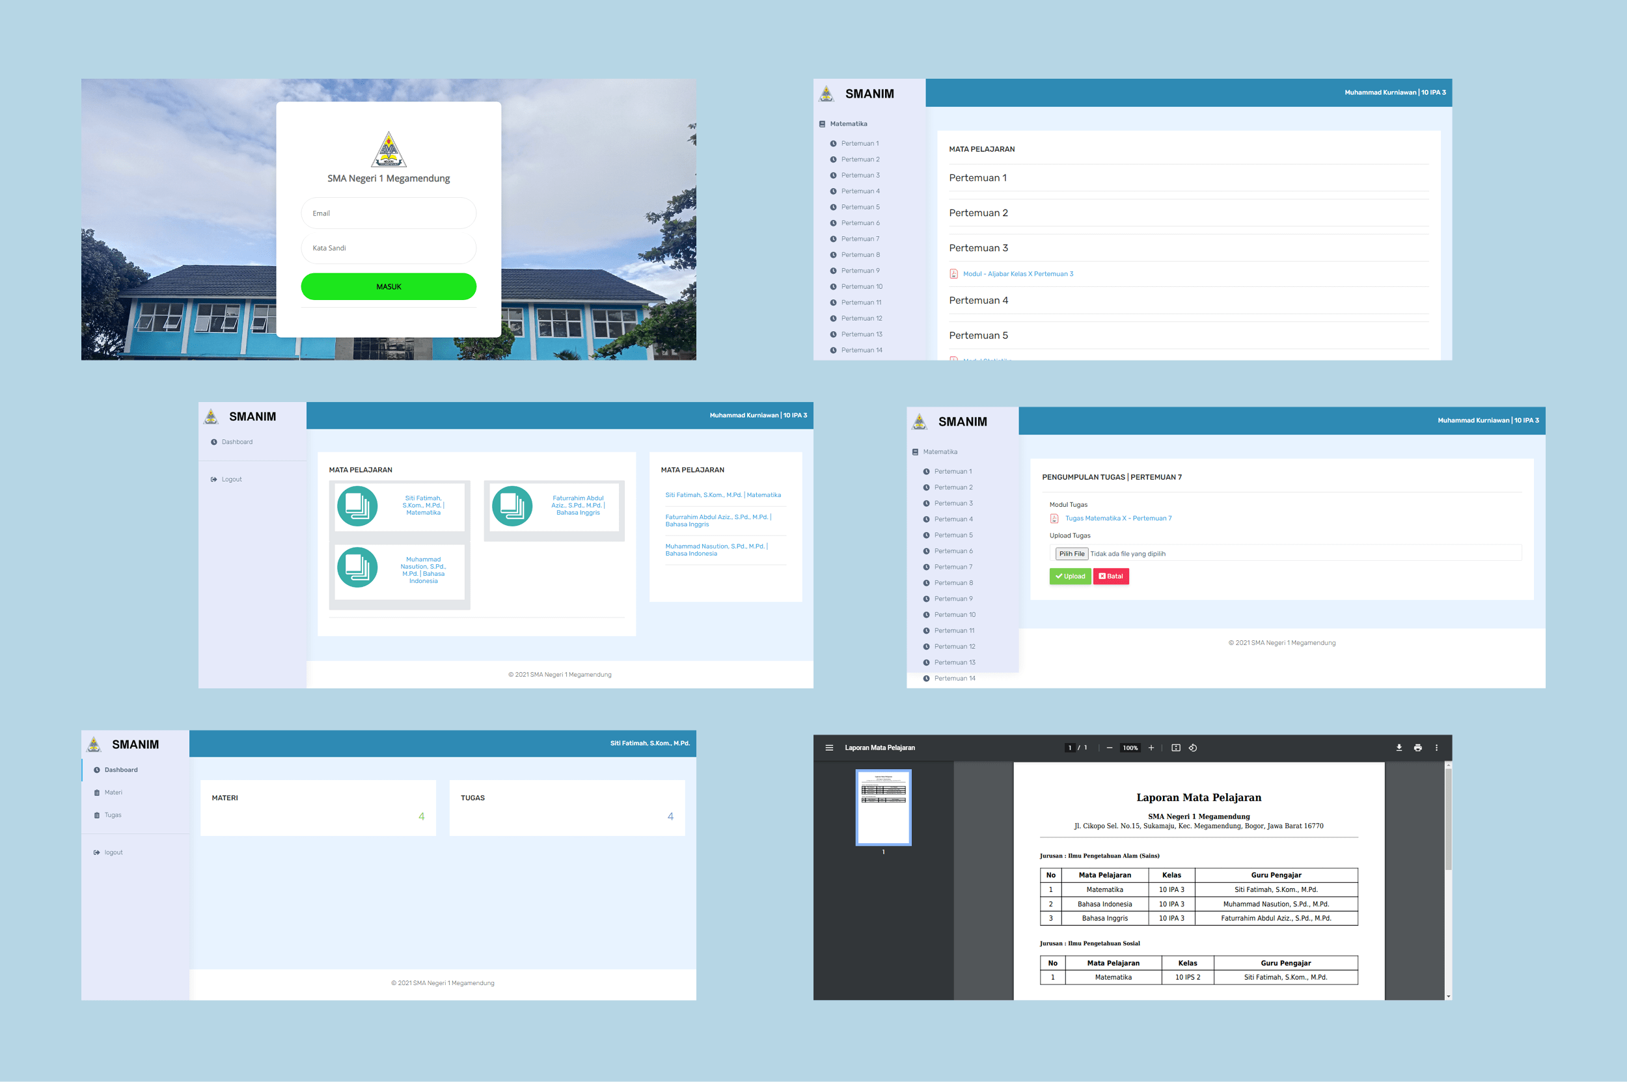The width and height of the screenshot is (1627, 1082).
Task: Click the PDF page number field showing 1
Action: pyautogui.click(x=1070, y=748)
